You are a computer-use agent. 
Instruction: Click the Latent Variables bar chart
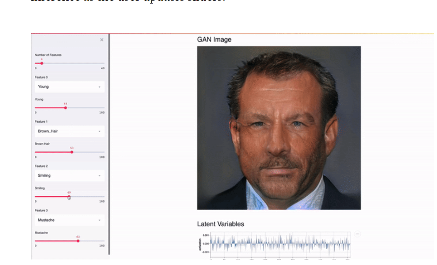click(x=280, y=245)
